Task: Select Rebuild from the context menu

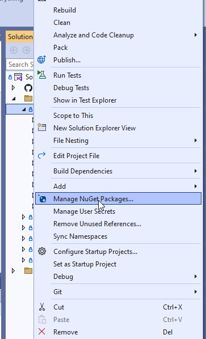Action: click(65, 10)
